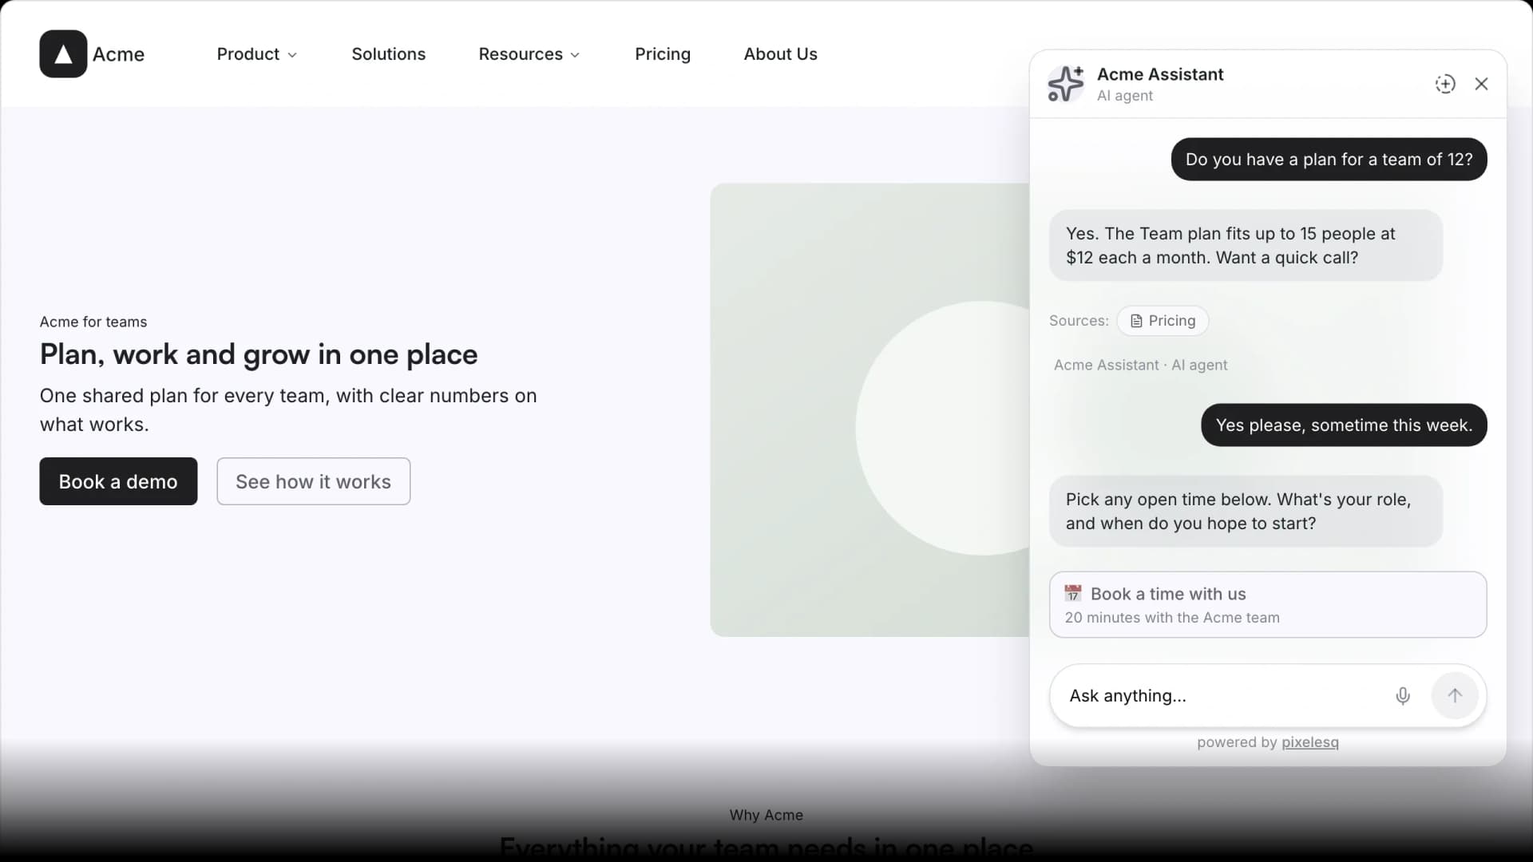The image size is (1533, 862).
Task: Click the 'Why Acme' section label
Action: [766, 815]
